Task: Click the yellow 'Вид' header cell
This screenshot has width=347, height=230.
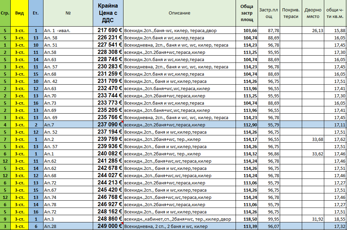Action: (19, 13)
